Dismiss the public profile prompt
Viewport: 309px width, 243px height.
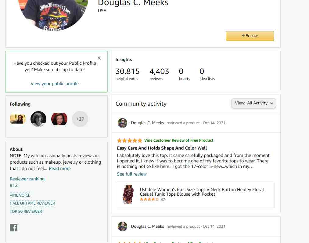tap(99, 58)
